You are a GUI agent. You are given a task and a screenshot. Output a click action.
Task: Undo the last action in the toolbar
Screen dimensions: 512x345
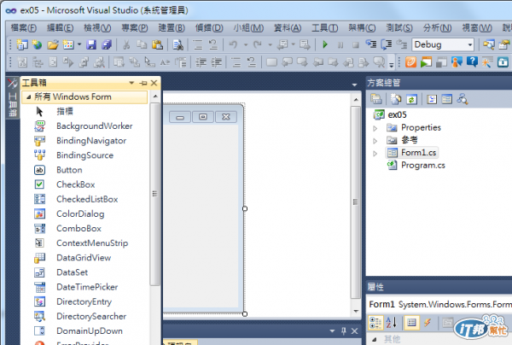tap(233, 44)
